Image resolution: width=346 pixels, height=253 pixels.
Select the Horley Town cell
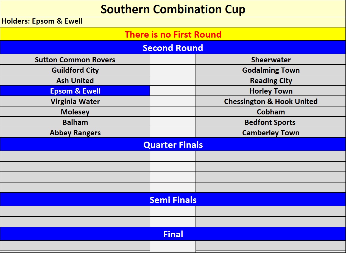[x=271, y=91]
